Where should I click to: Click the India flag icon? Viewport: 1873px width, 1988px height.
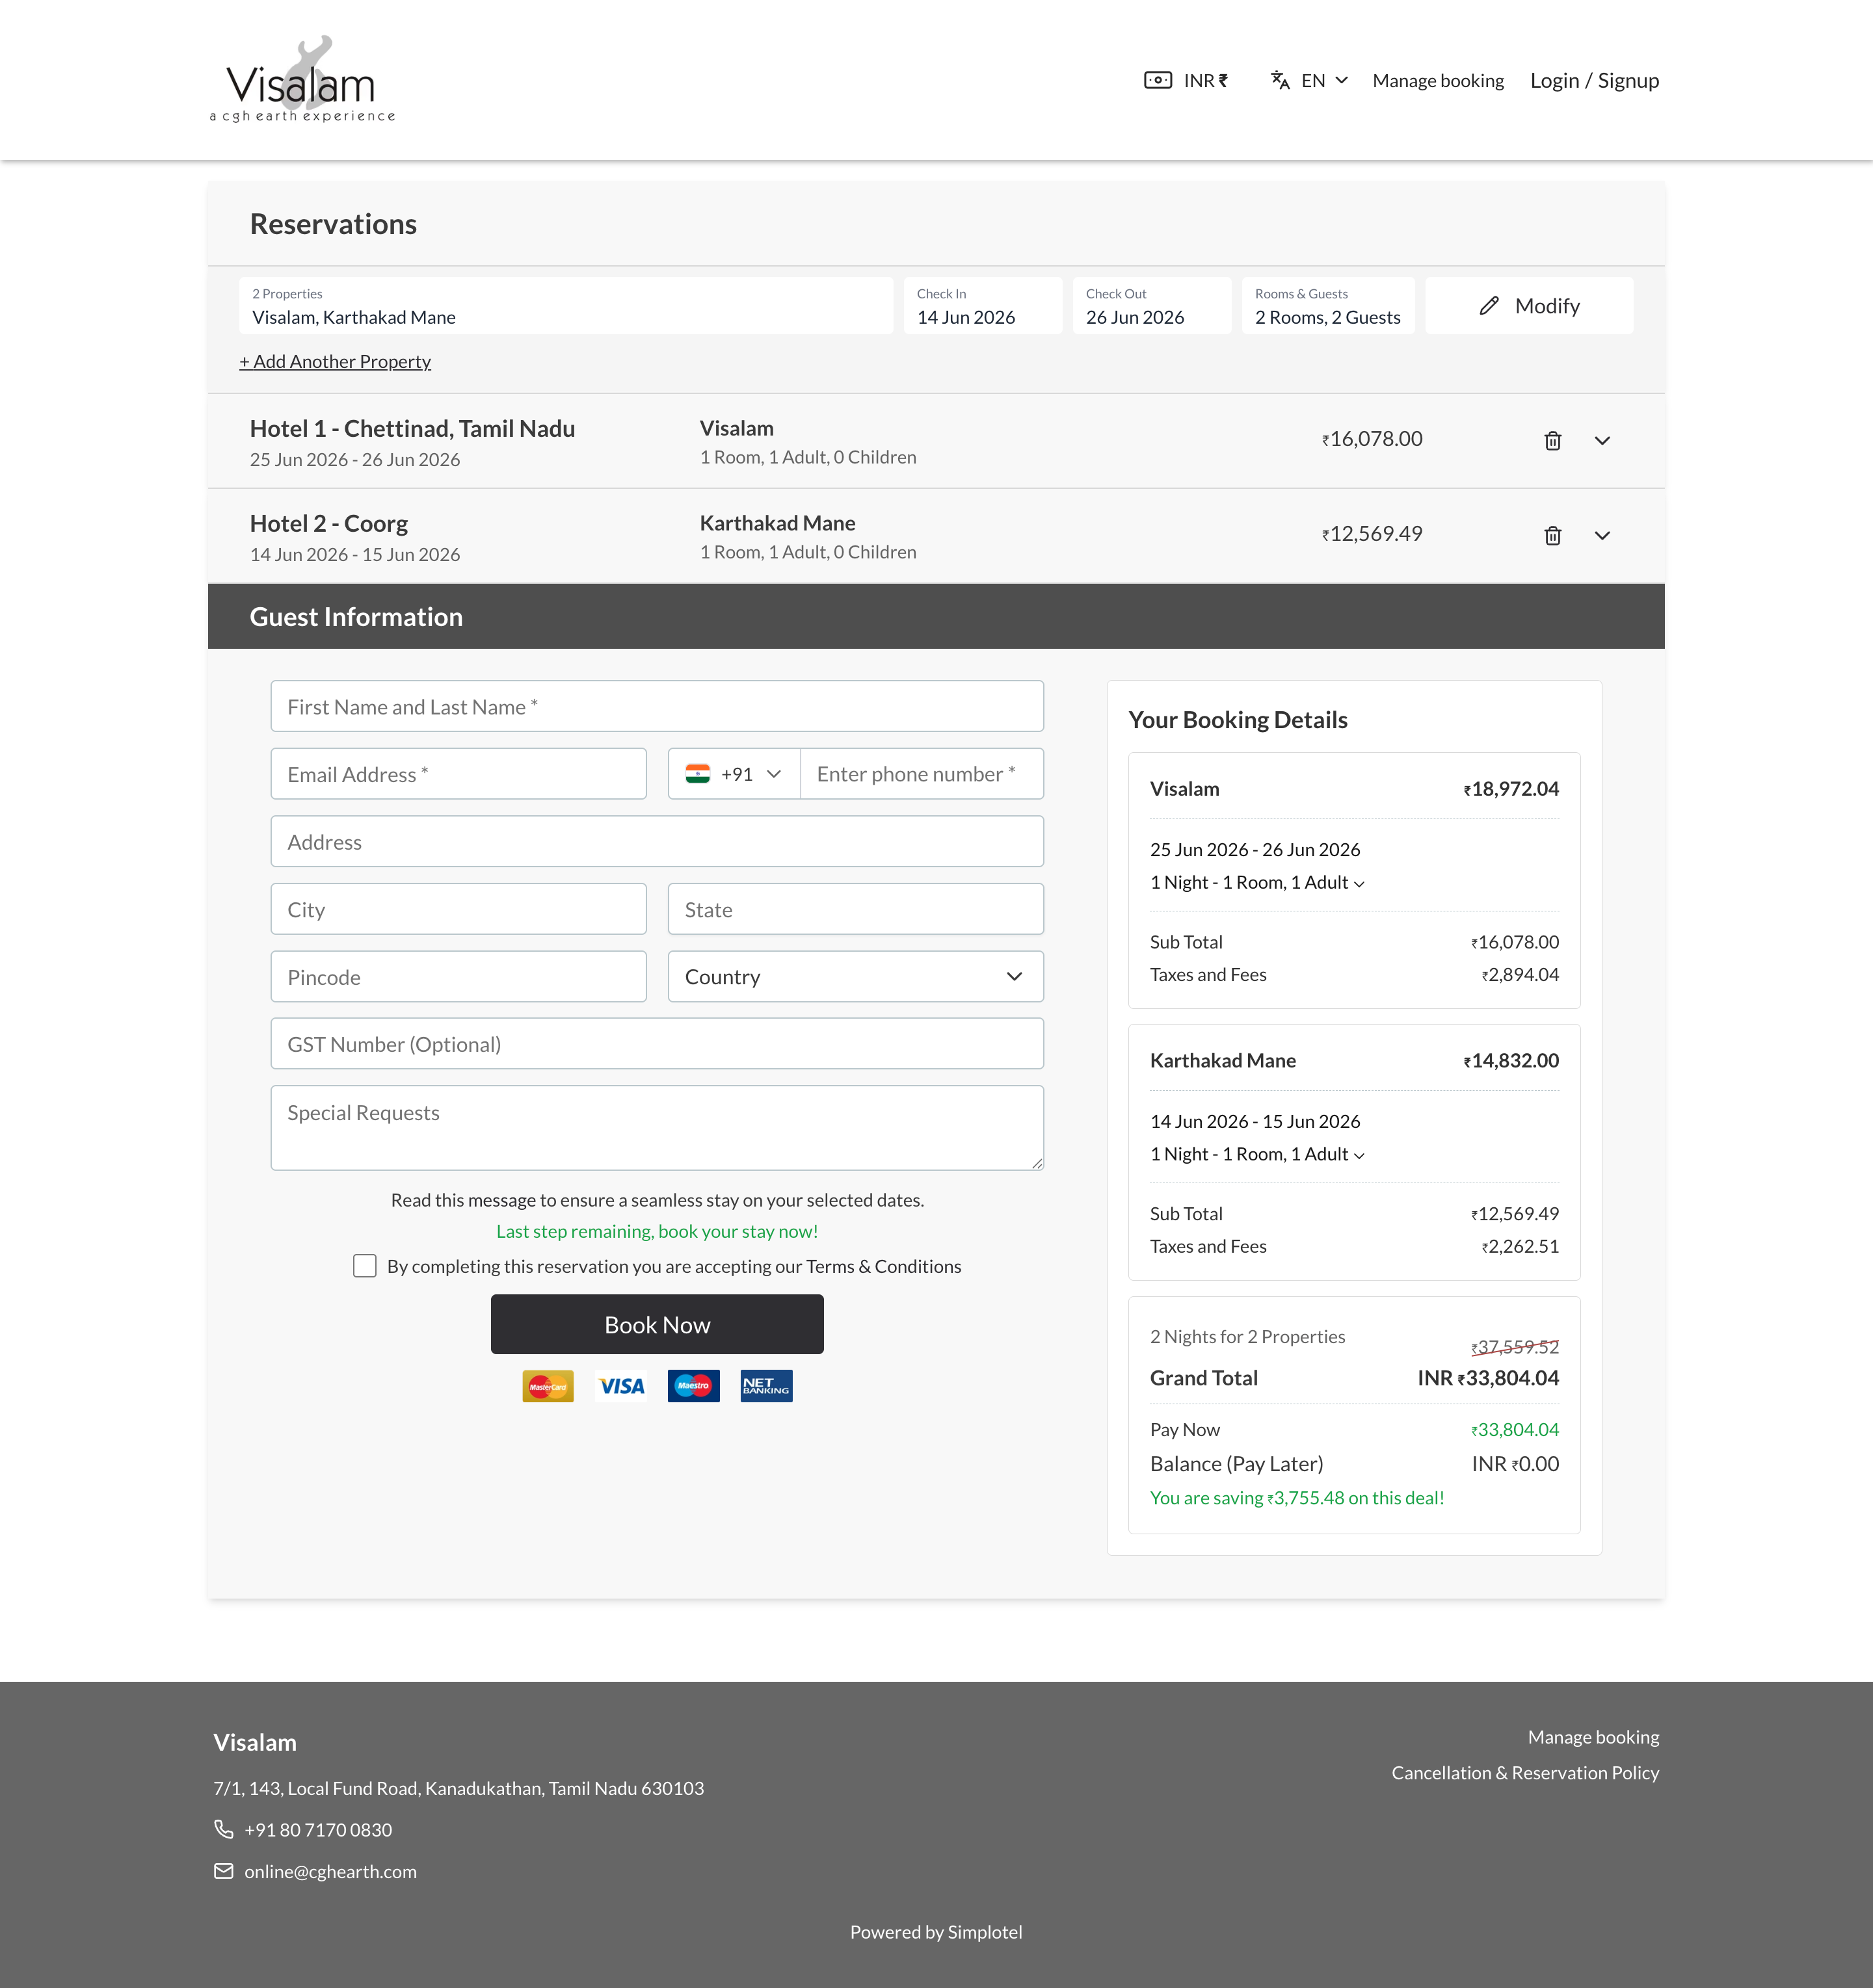pos(697,773)
